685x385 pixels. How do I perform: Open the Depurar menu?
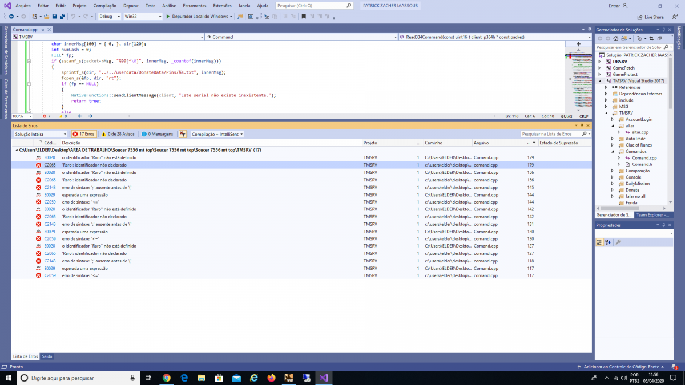coord(131,5)
